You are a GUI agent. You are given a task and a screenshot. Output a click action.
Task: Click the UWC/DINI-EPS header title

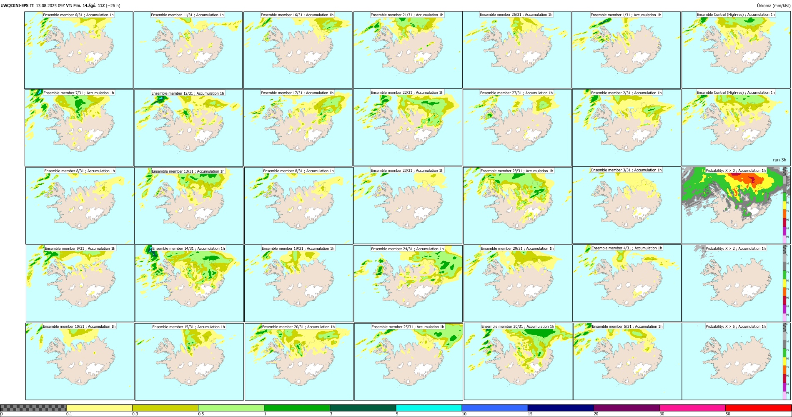coord(15,5)
